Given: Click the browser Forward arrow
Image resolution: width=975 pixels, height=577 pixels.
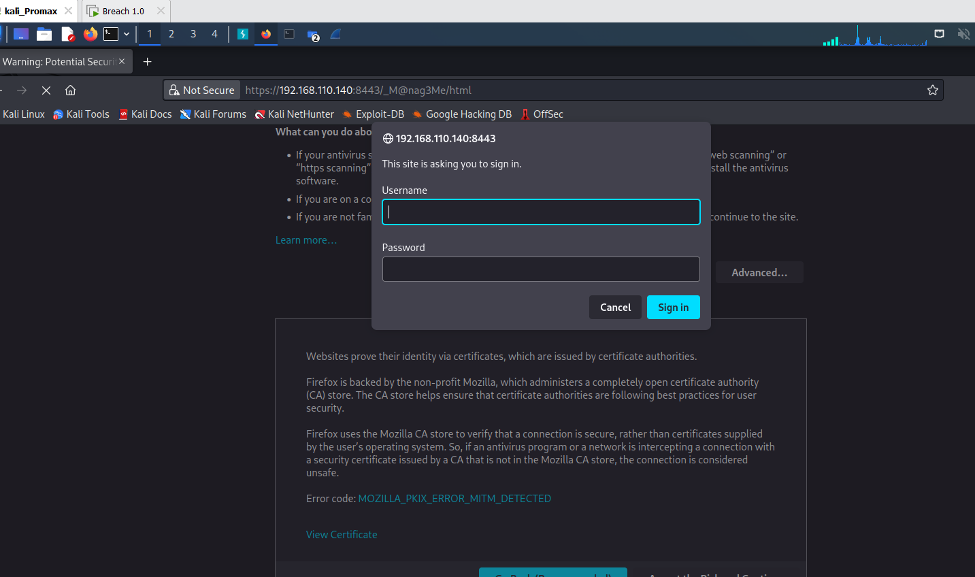Looking at the screenshot, I should point(22,90).
